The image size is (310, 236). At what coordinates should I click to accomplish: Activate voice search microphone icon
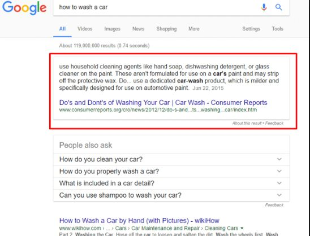coord(264,7)
